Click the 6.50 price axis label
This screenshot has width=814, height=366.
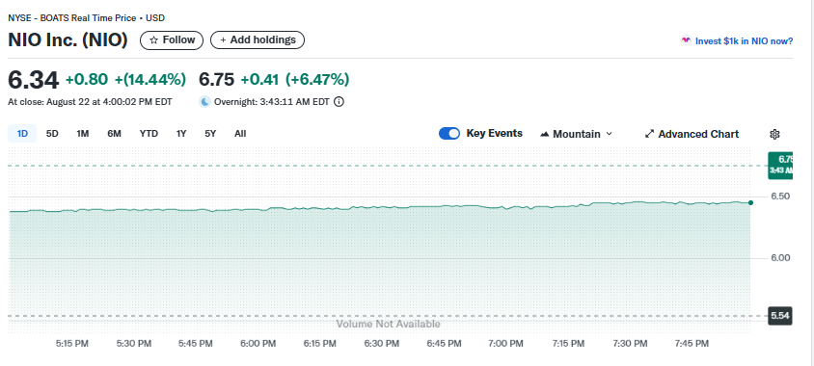point(779,196)
